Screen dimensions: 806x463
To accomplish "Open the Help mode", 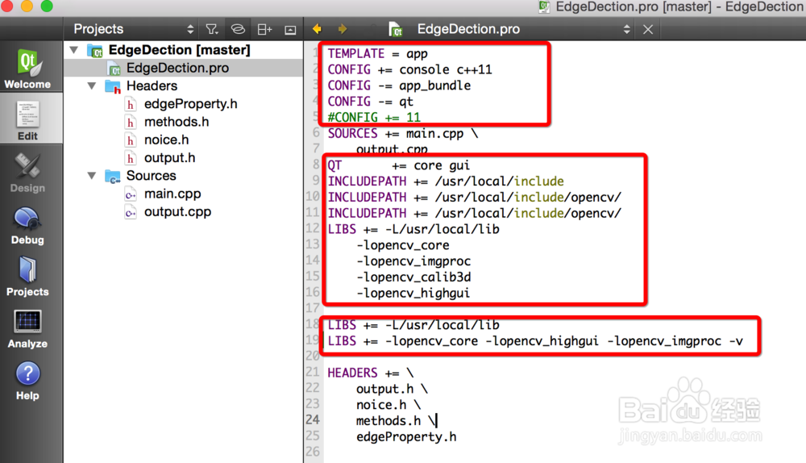I will (27, 381).
